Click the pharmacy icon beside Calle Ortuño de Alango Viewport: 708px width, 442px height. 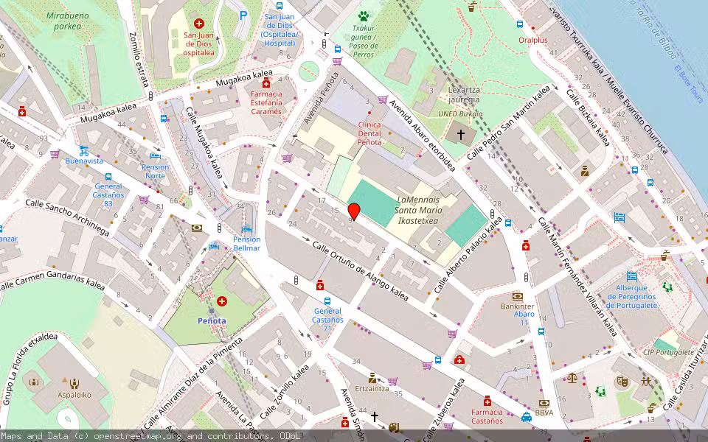click(319, 285)
